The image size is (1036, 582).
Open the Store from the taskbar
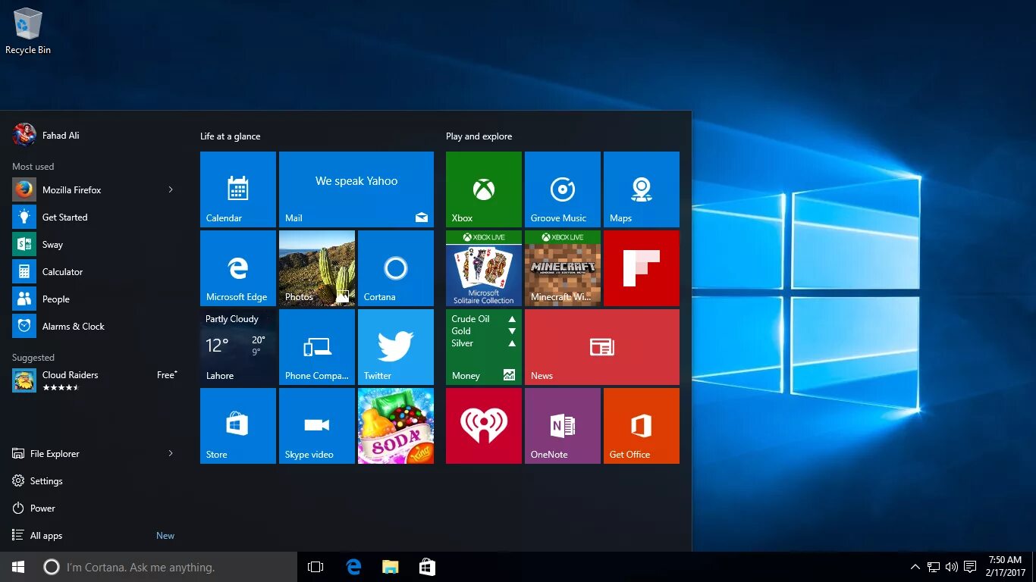point(427,567)
